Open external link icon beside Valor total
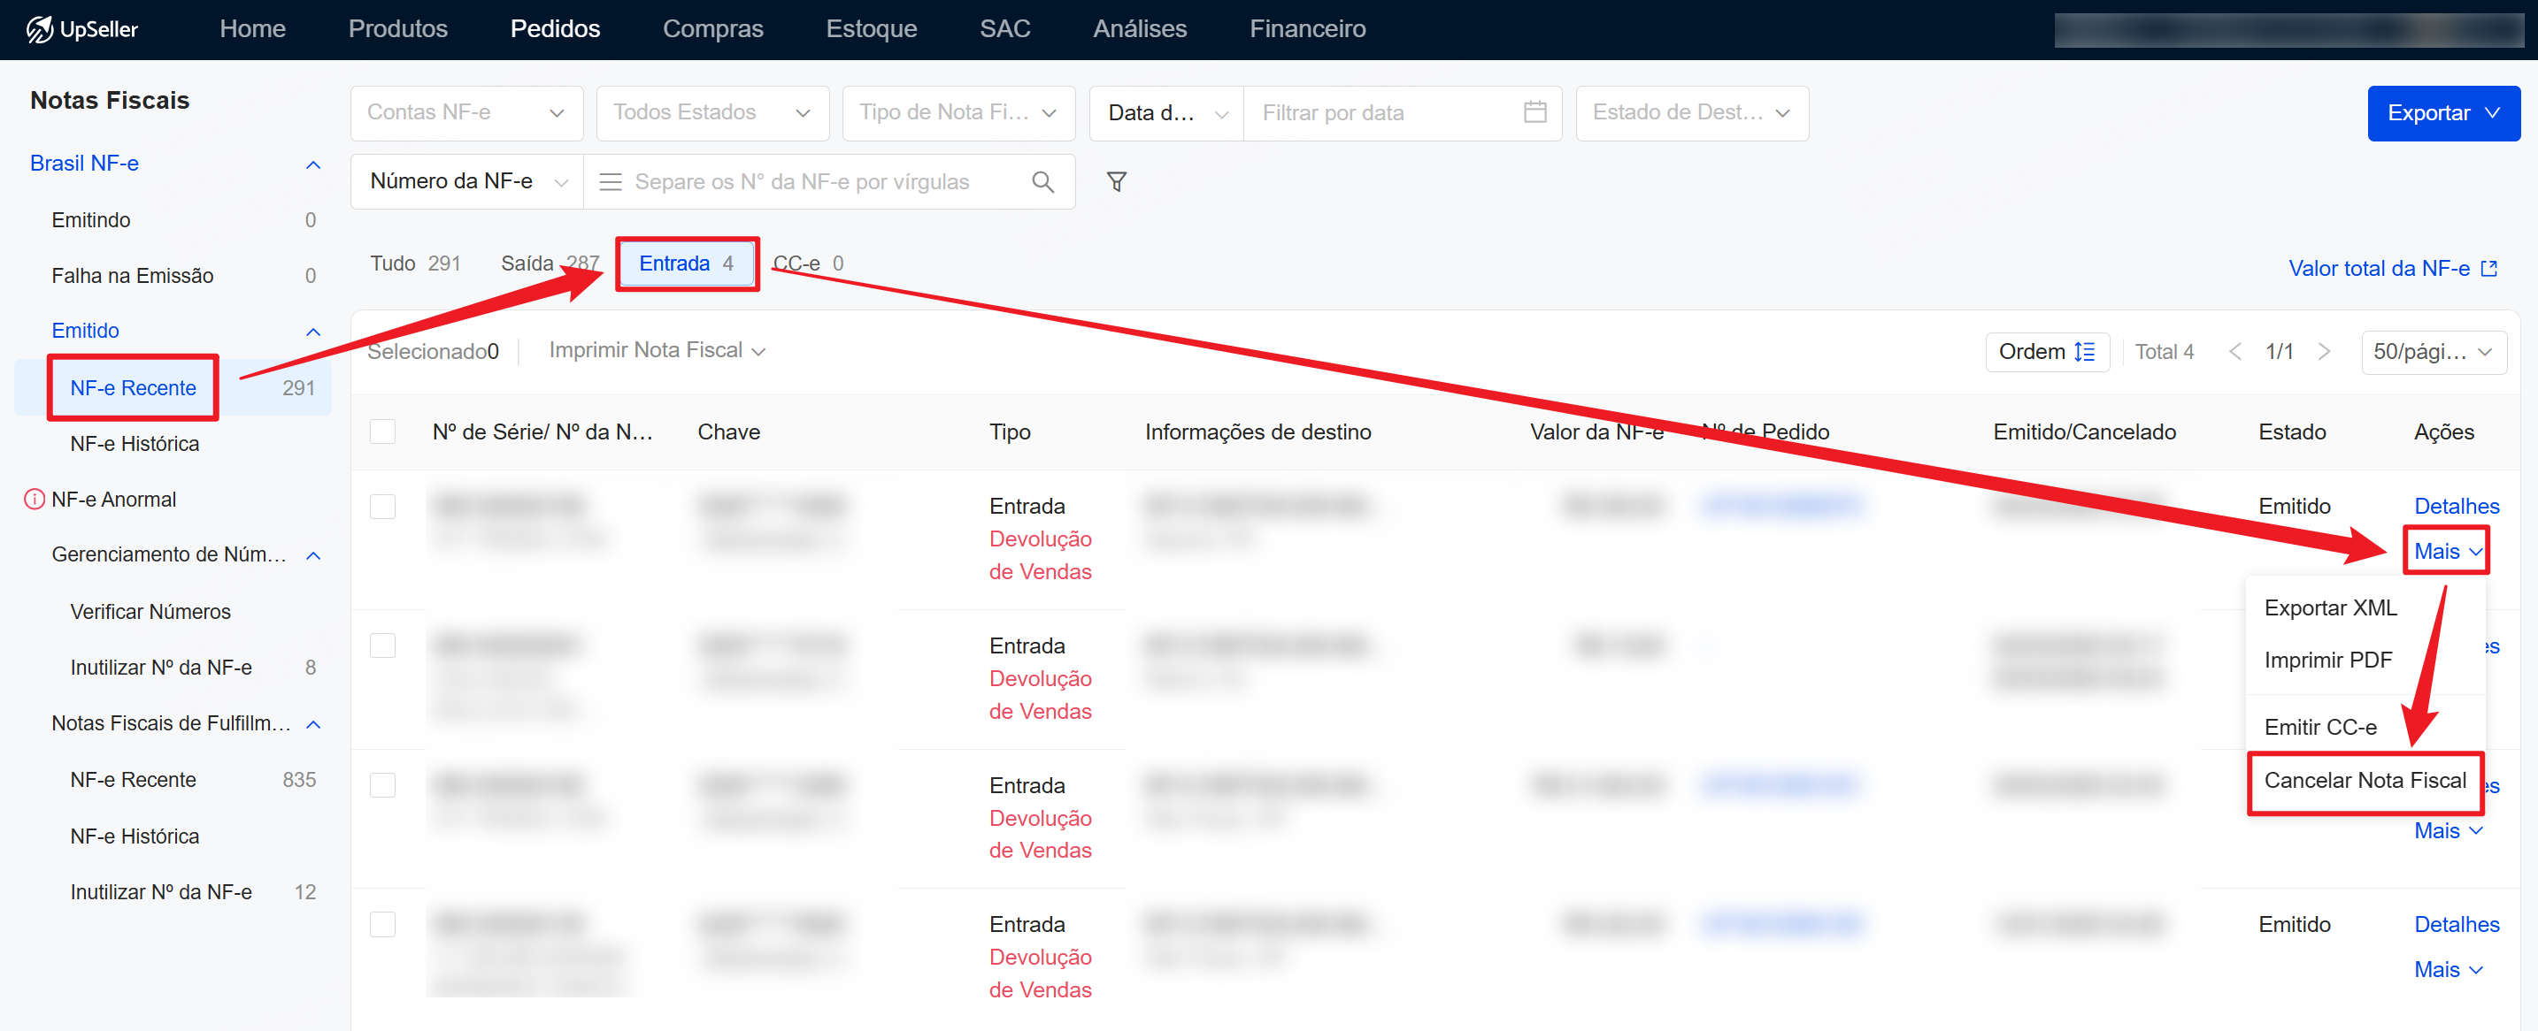 pos(2489,269)
